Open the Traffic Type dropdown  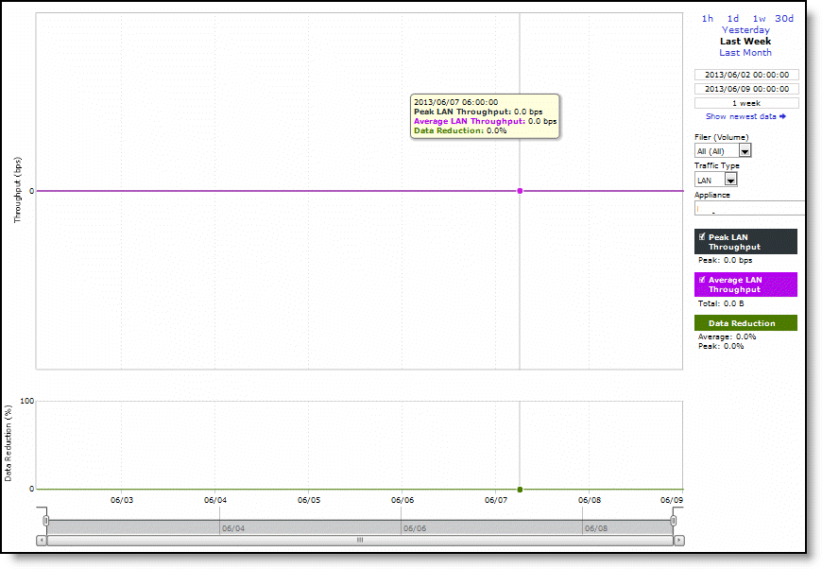pyautogui.click(x=730, y=180)
